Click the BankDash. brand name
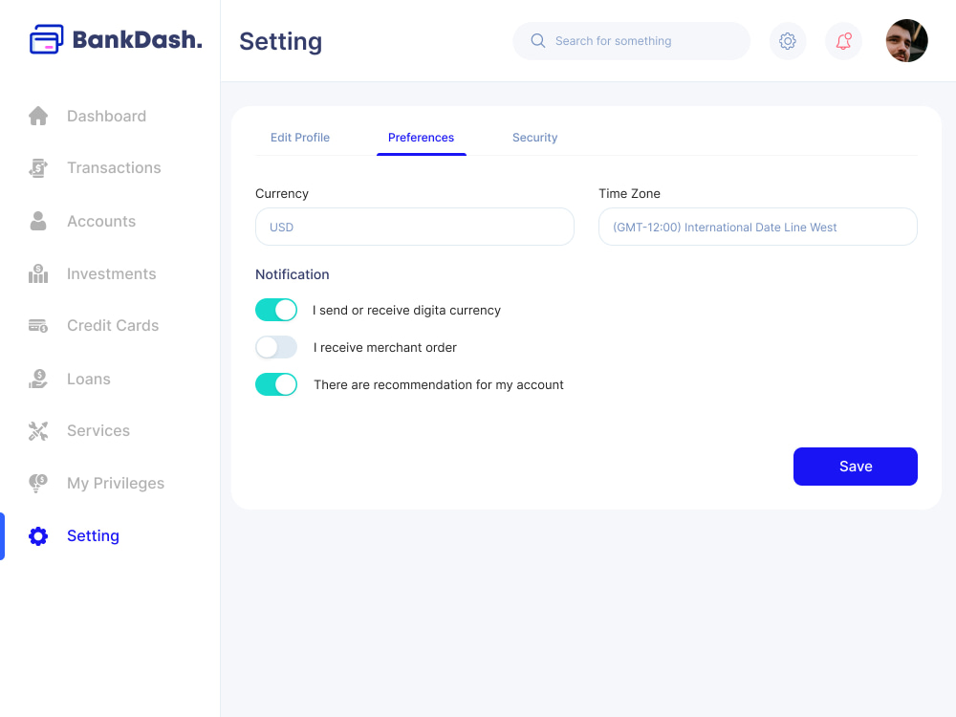 (137, 39)
